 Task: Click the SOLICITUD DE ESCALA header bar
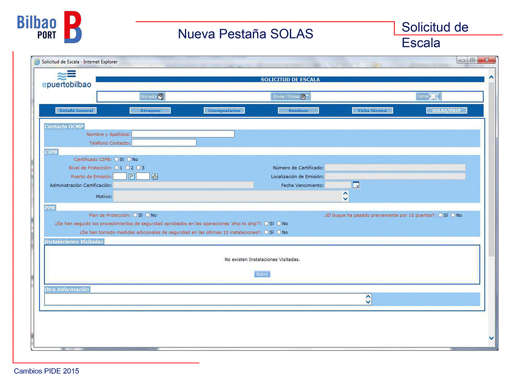point(290,80)
